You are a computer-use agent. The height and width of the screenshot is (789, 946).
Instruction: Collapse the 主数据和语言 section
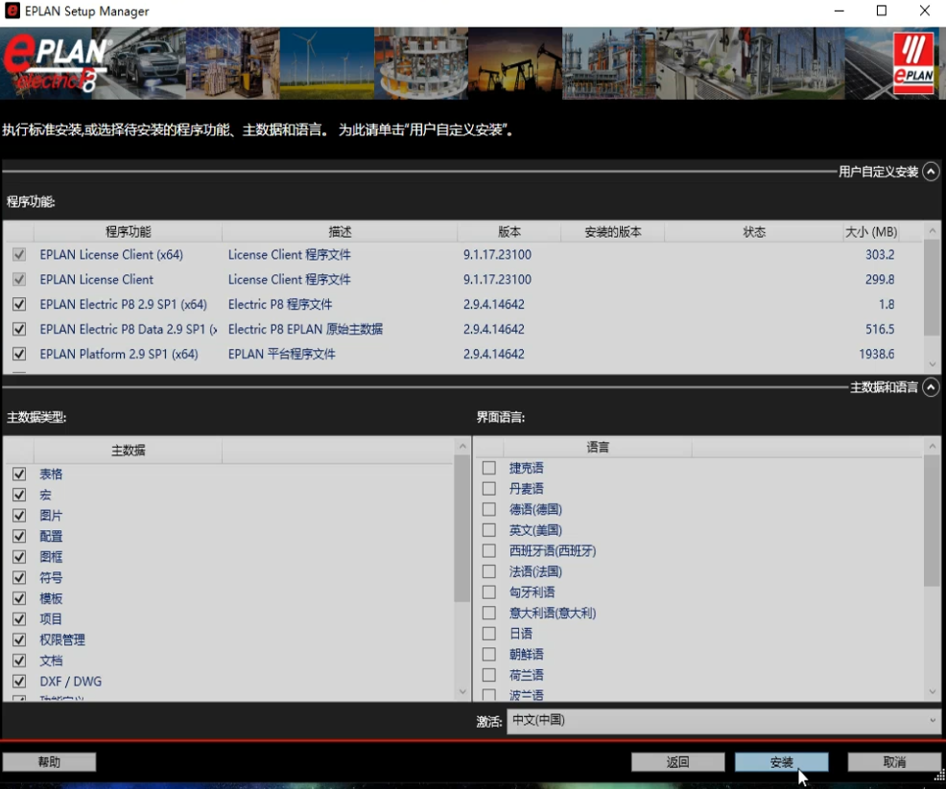point(929,387)
